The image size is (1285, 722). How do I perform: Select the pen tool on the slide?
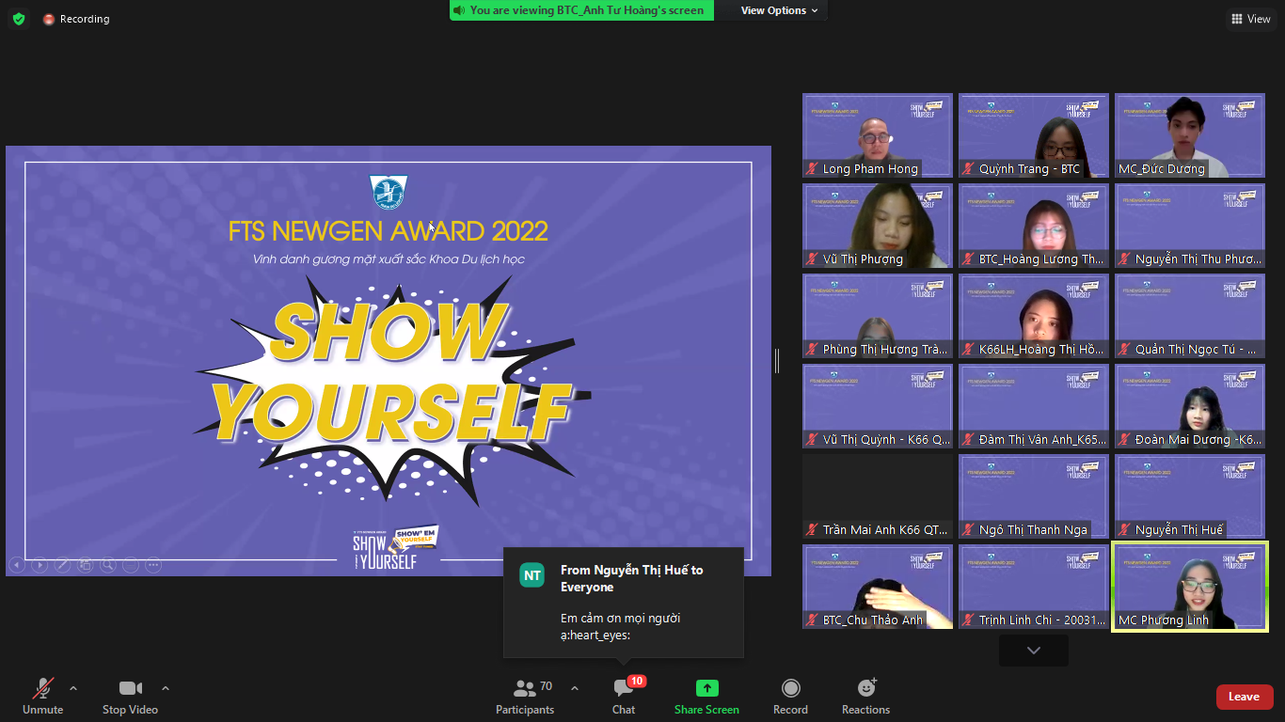62,565
